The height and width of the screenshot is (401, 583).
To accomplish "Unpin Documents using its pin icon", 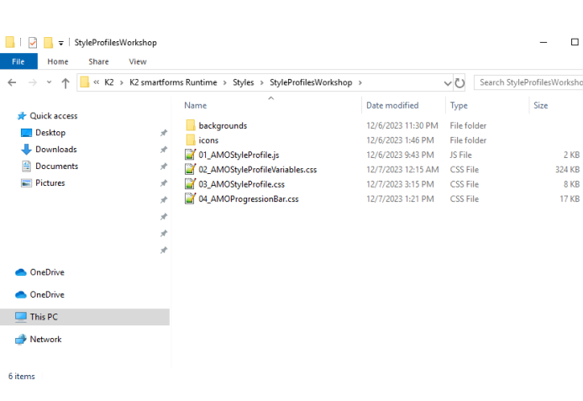I will click(x=164, y=166).
